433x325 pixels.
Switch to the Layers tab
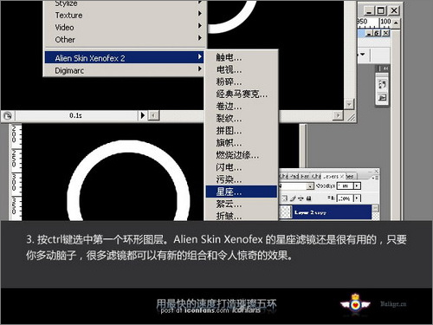[333, 176]
